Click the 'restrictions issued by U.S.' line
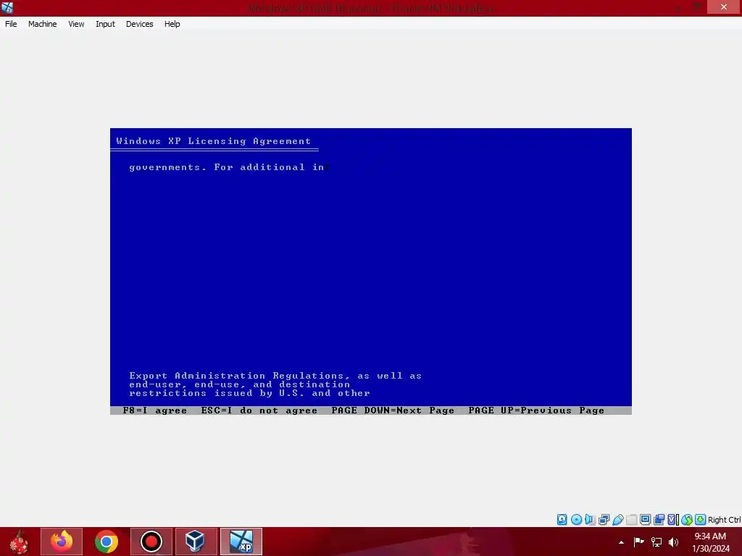Viewport: 742px width, 556px height. click(x=249, y=393)
